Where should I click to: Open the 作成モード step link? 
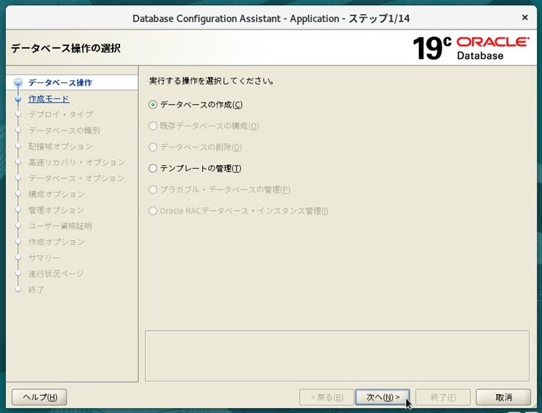[x=49, y=98]
